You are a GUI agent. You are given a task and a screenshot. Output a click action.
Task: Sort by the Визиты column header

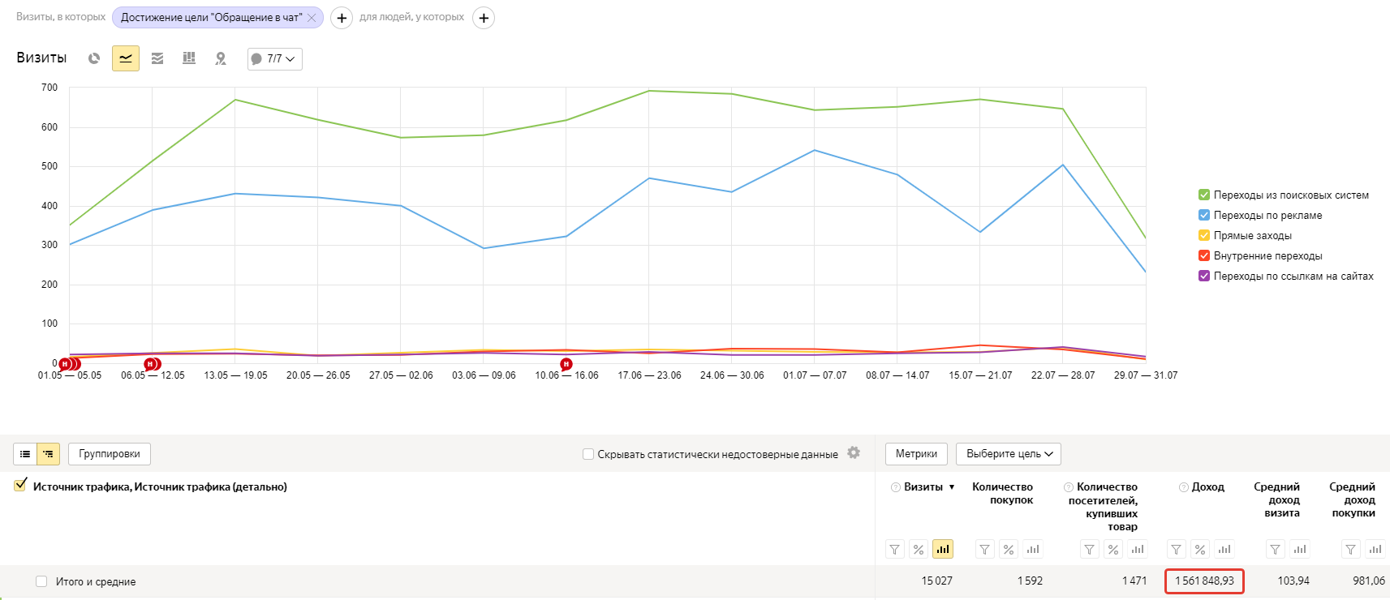tap(923, 487)
